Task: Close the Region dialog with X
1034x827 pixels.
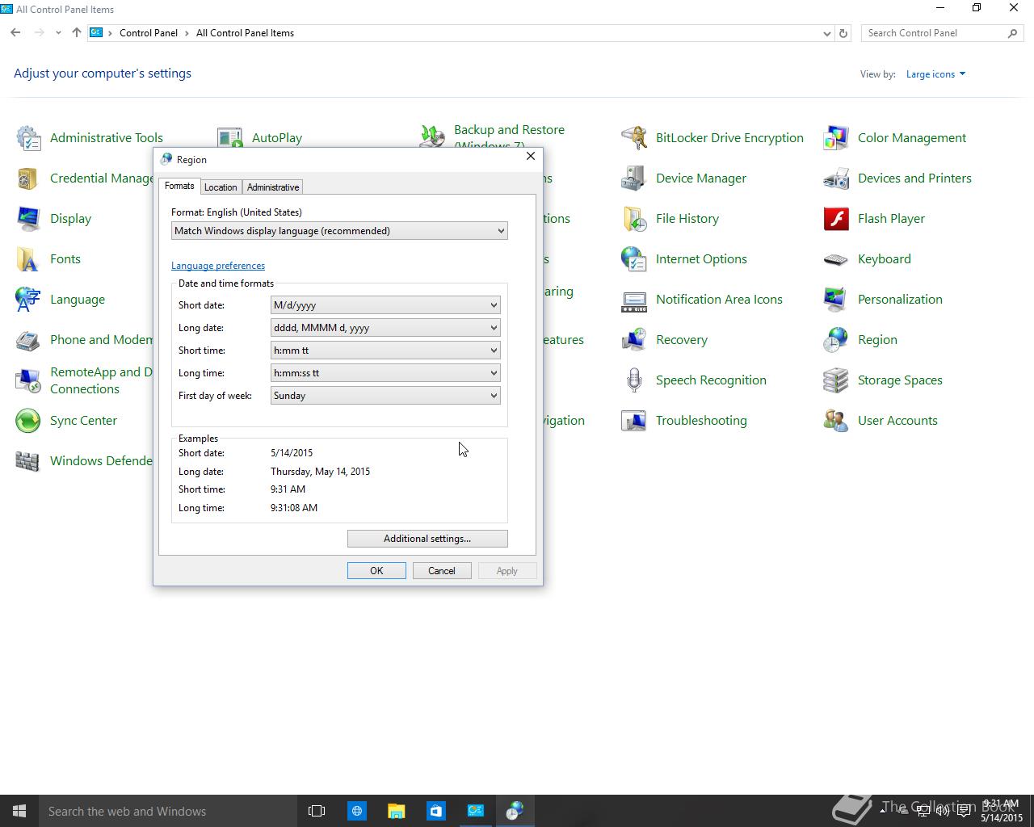Action: pos(531,156)
